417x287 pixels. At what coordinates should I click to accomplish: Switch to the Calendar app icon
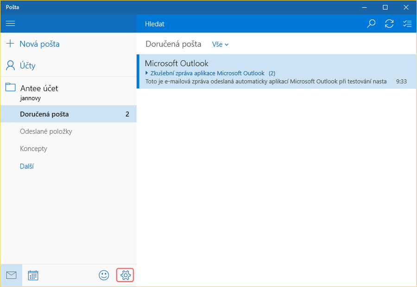point(33,275)
